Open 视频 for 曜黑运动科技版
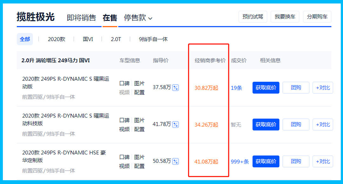Screen dimensions: 343x184 pyautogui.click(x=124, y=129)
